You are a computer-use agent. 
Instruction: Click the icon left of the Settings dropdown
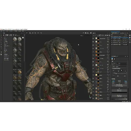click(112, 35)
